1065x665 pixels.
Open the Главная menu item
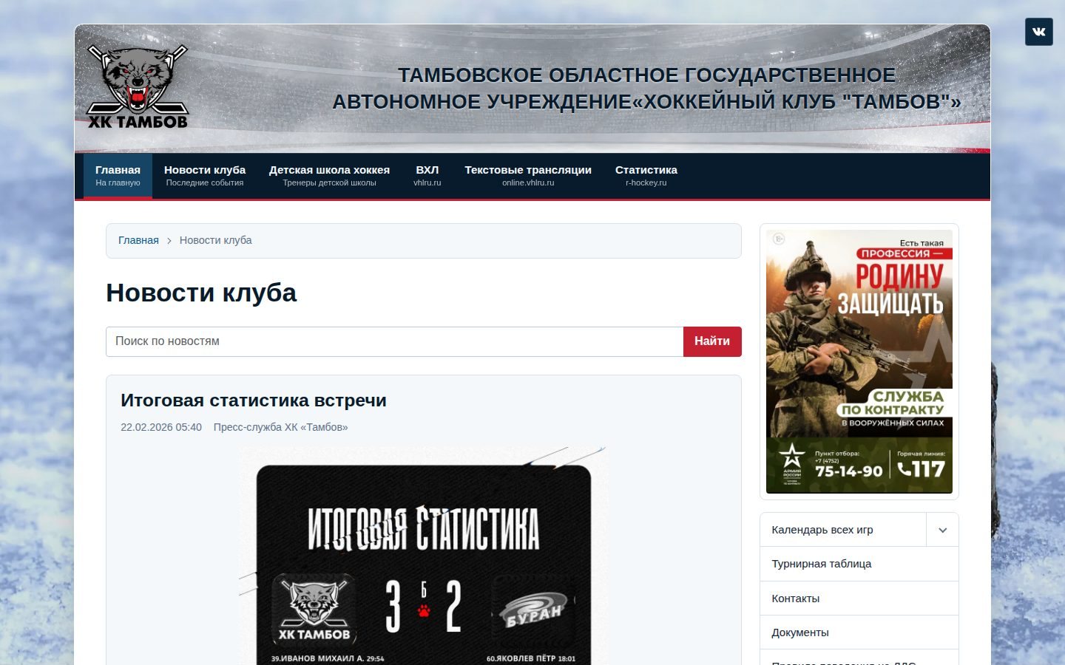coord(118,176)
